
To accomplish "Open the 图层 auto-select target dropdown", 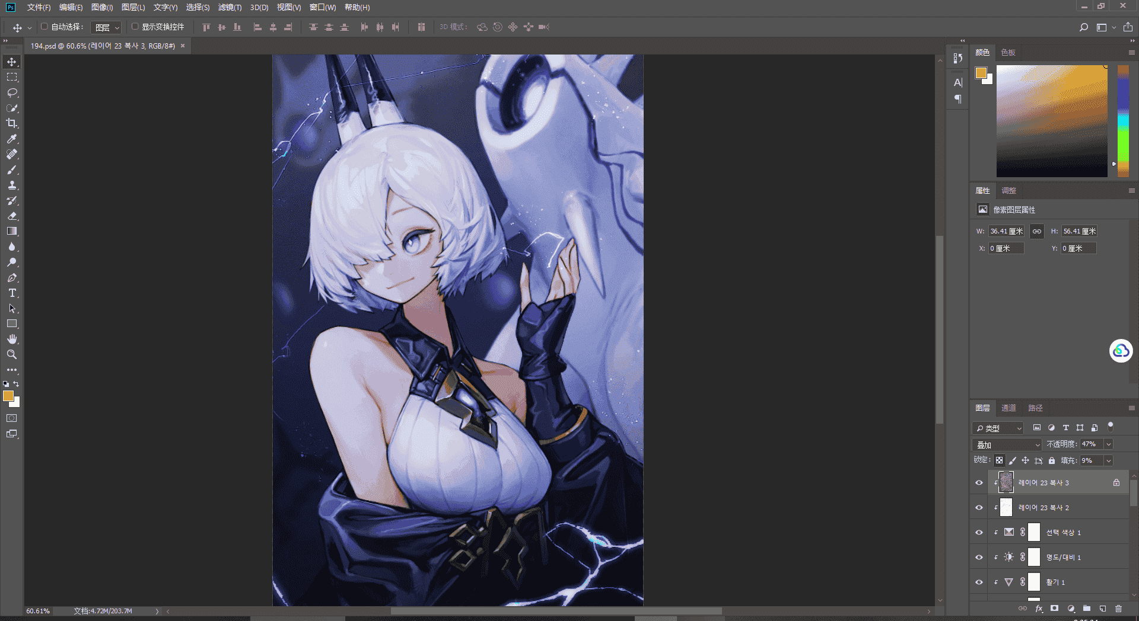I will [107, 27].
